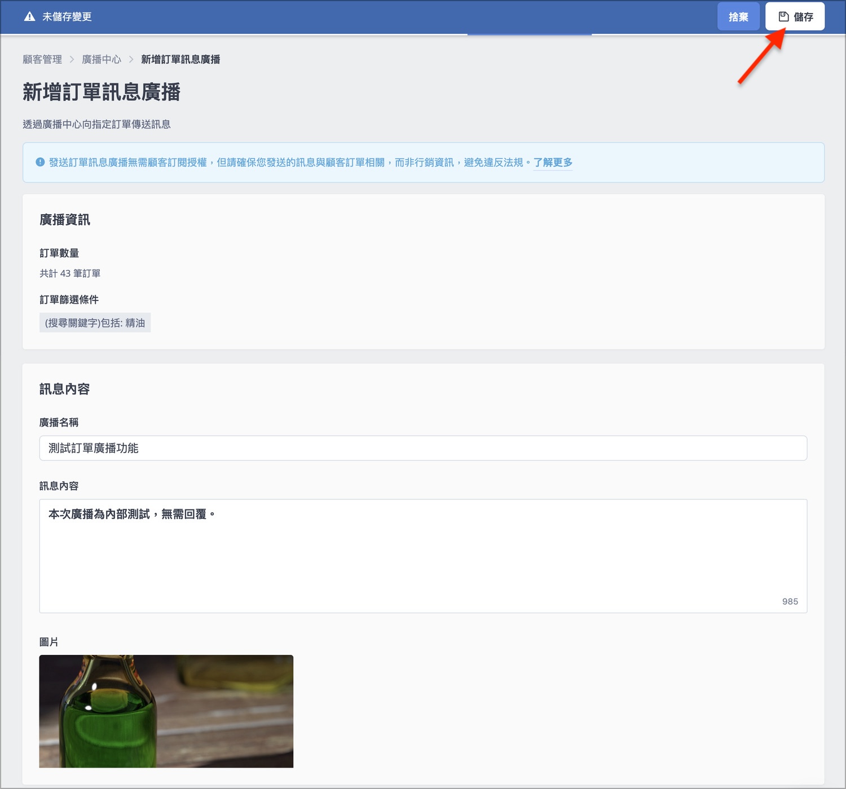Click the 捨棄 discard button
The width and height of the screenshot is (846, 789).
(738, 16)
